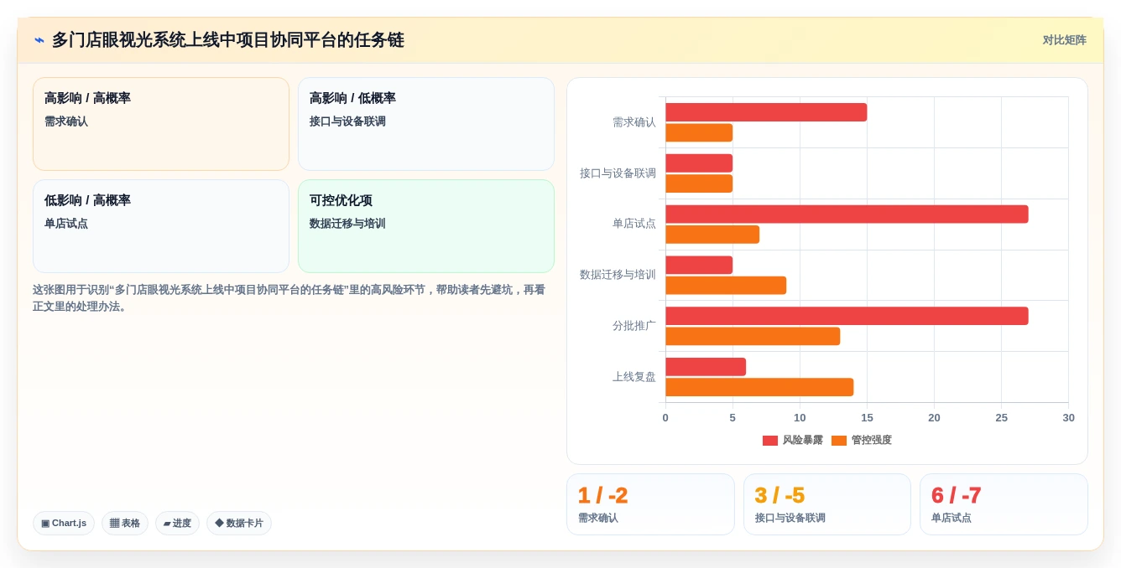Click the 需求确认 y-axis label
1121x568 pixels.
[x=634, y=122]
